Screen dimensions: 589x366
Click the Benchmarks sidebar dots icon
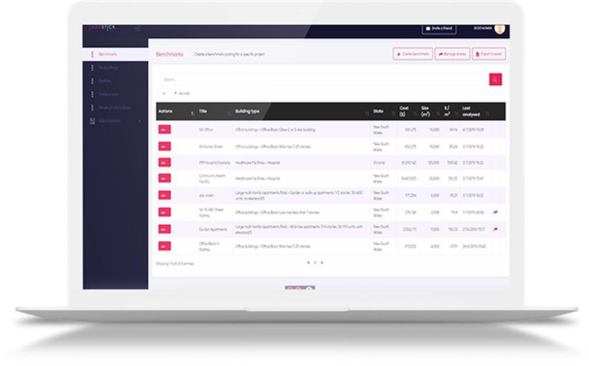click(92, 55)
